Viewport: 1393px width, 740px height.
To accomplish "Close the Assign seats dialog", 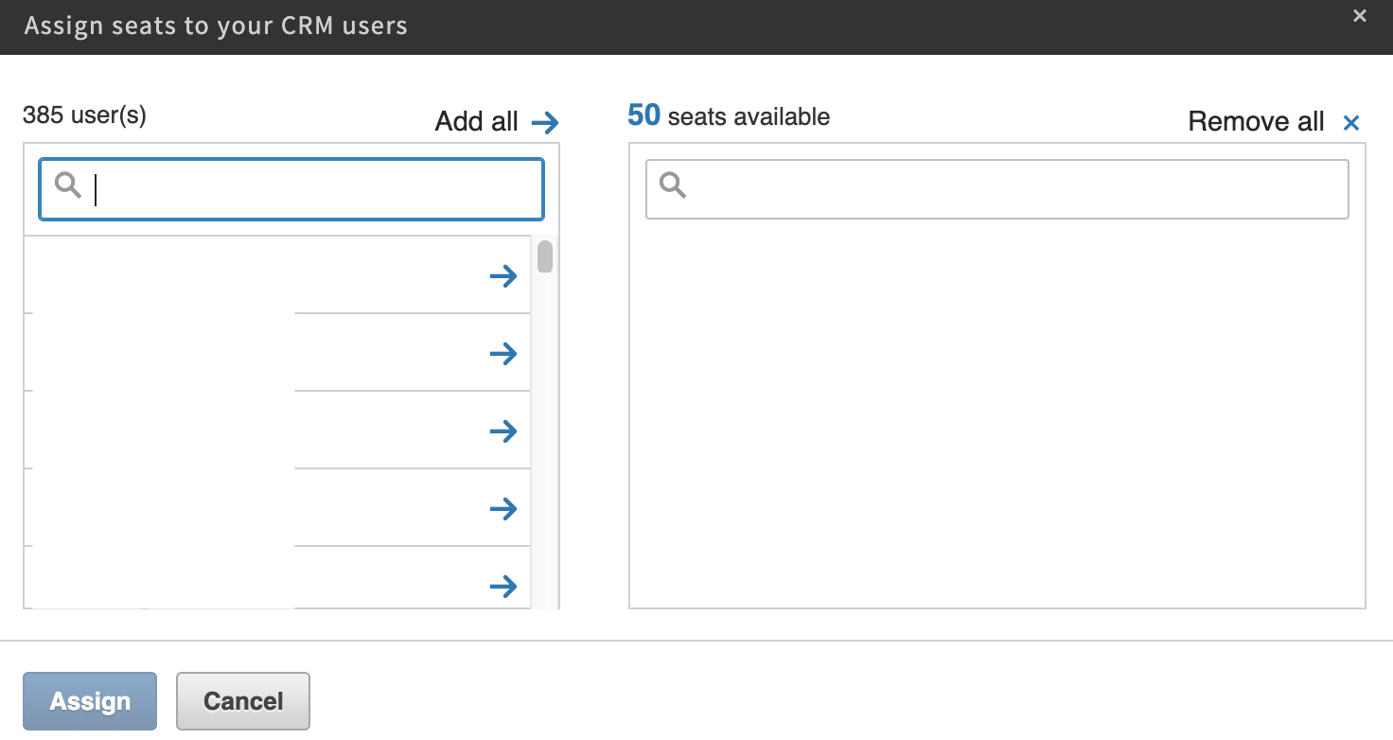I will point(1360,16).
